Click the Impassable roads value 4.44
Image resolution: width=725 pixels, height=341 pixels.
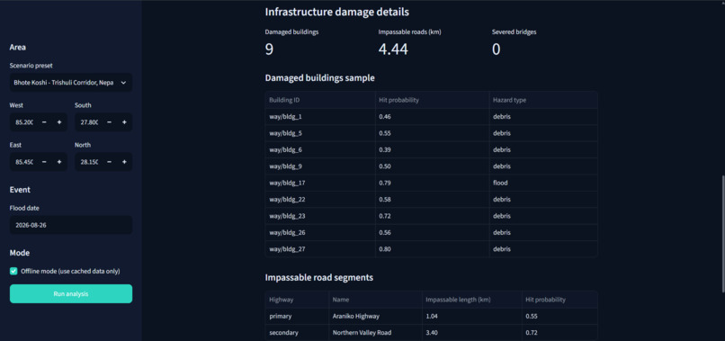[x=393, y=49]
